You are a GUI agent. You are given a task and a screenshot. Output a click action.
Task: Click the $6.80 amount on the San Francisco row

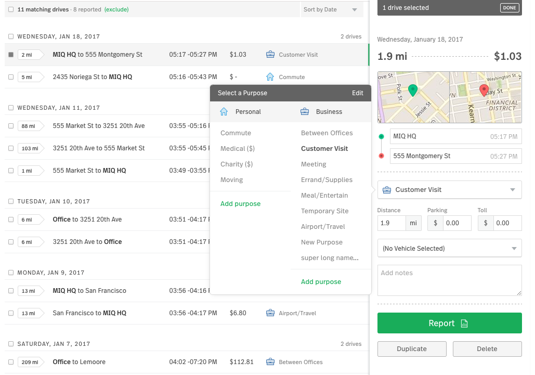(x=238, y=313)
